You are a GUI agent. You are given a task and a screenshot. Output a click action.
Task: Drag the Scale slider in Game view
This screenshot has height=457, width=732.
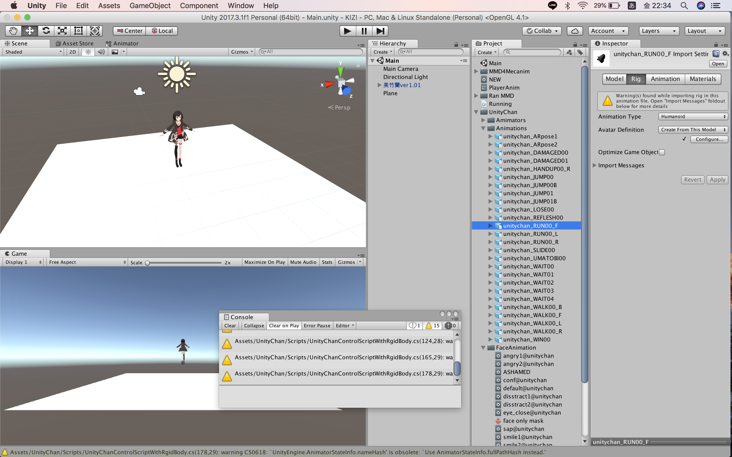point(149,262)
